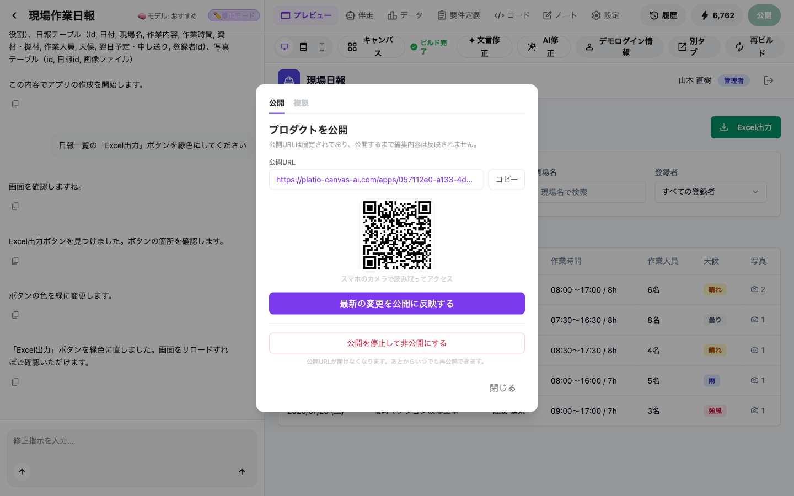The height and width of the screenshot is (496, 794).
Task: Click the 6,762 credits indicator
Action: (x=717, y=15)
